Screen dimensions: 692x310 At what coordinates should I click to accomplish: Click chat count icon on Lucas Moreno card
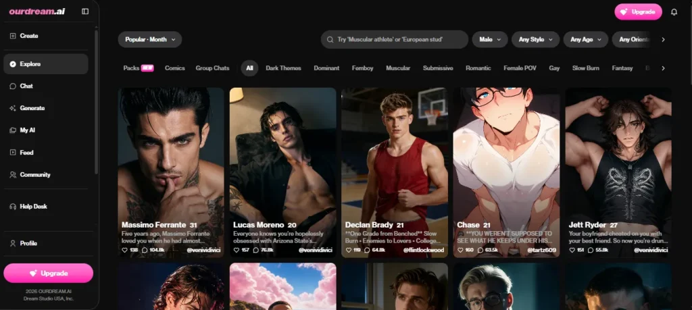[256, 250]
